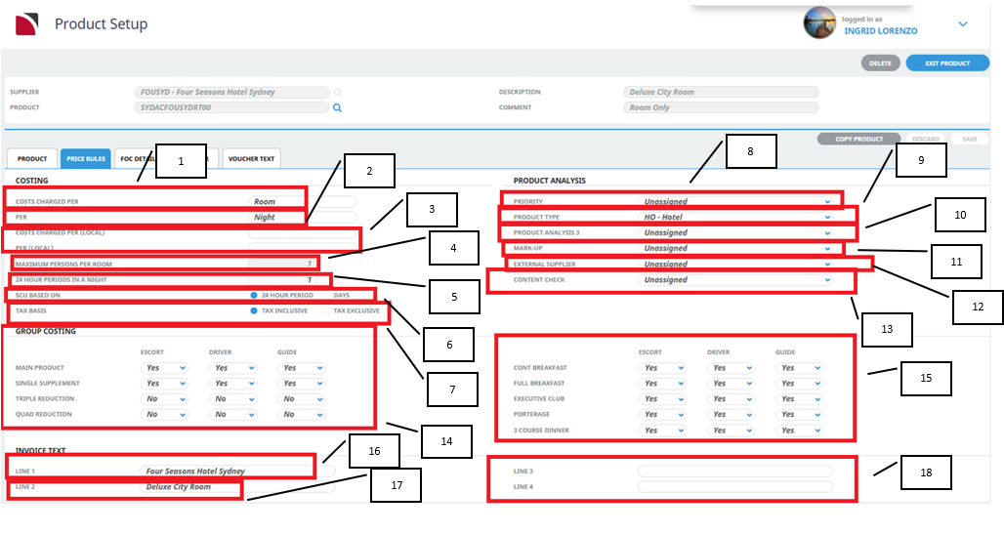Select the Tax Exclusive radio button

point(326,310)
